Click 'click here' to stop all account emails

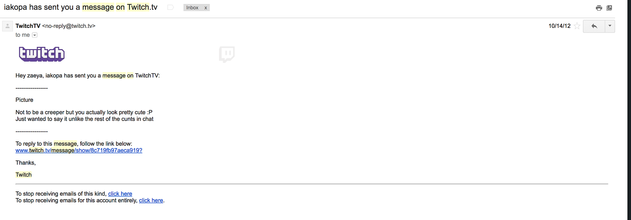[151, 200]
